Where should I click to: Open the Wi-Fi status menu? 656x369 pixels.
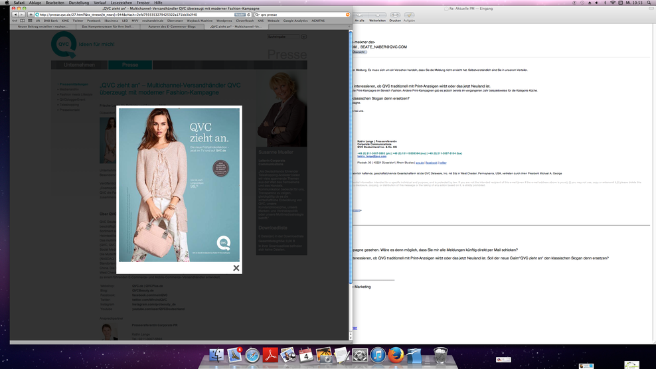tap(613, 3)
